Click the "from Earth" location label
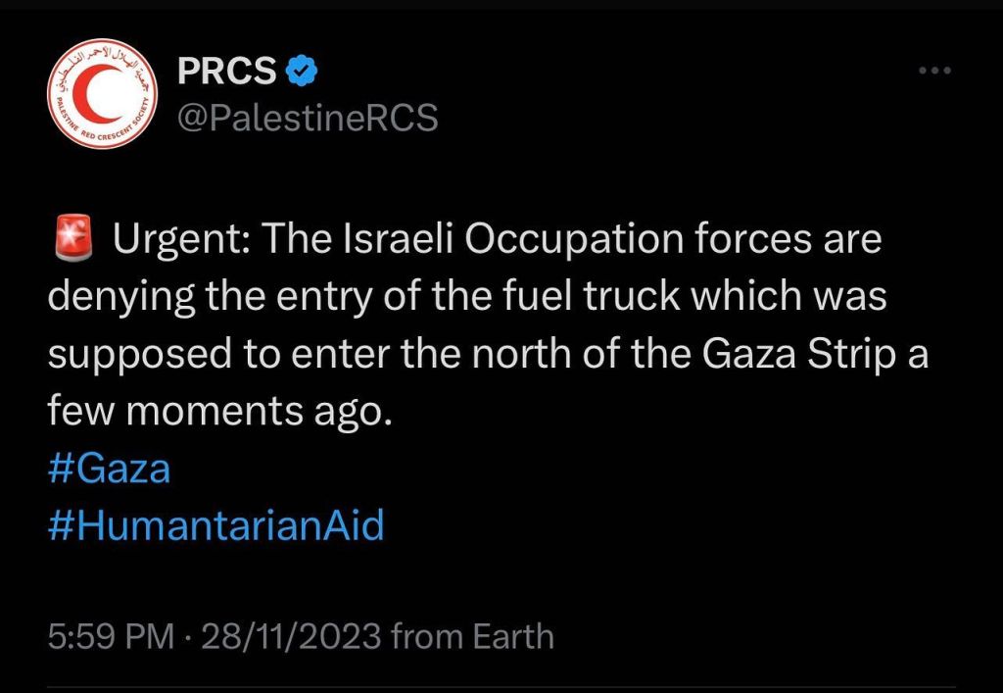1003x693 pixels. 473,637
